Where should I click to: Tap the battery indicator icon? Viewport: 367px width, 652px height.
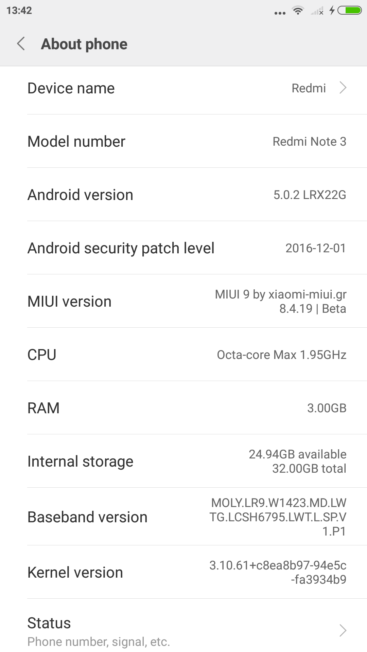coord(349,11)
